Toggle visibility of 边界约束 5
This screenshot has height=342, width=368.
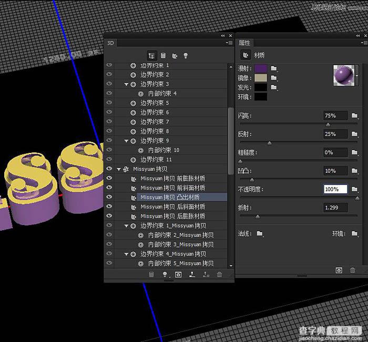(x=109, y=102)
